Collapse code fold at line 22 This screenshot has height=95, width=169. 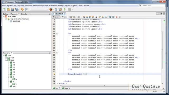tap(57, 53)
